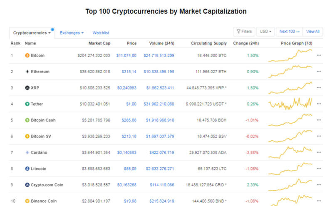The height and width of the screenshot is (206, 332).
Task: Open the Exchanges dropdown menu
Action: [72, 32]
